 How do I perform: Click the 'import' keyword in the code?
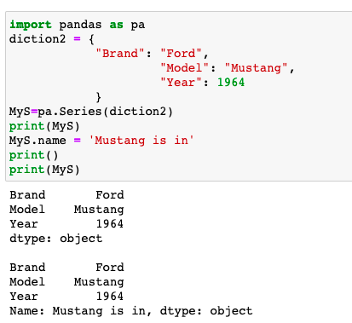(31, 25)
